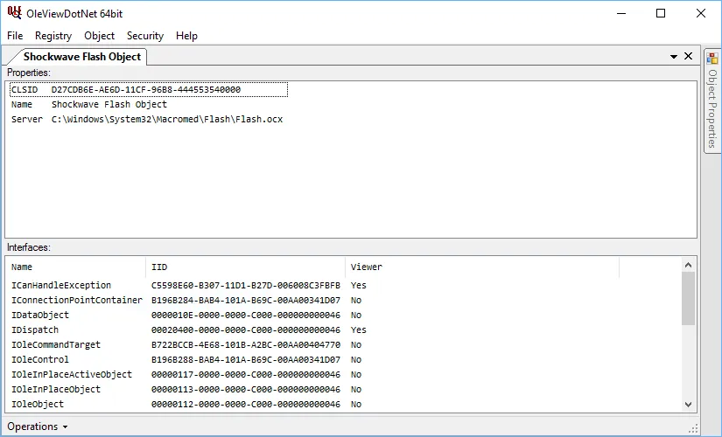Open the Operations dropdown

38,427
